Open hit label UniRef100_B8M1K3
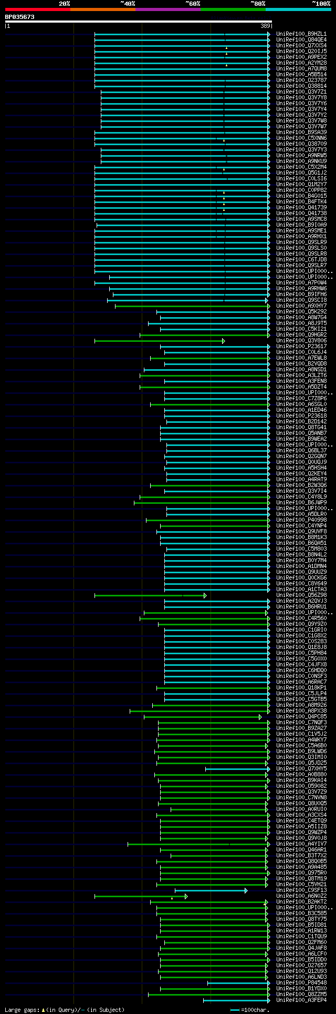Screen dimensions: 336x1014 click(301, 538)
